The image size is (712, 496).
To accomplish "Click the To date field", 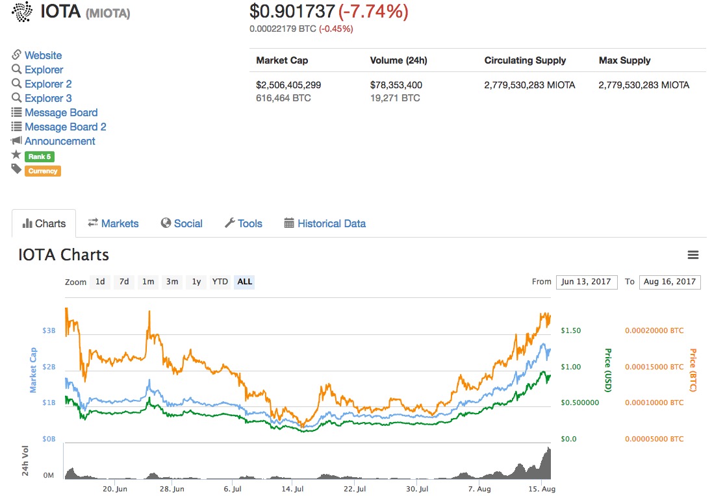I will [x=670, y=282].
